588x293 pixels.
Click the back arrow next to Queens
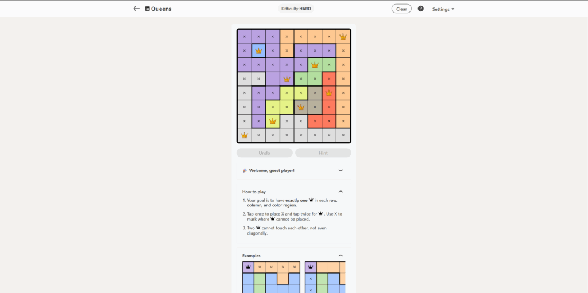click(136, 9)
